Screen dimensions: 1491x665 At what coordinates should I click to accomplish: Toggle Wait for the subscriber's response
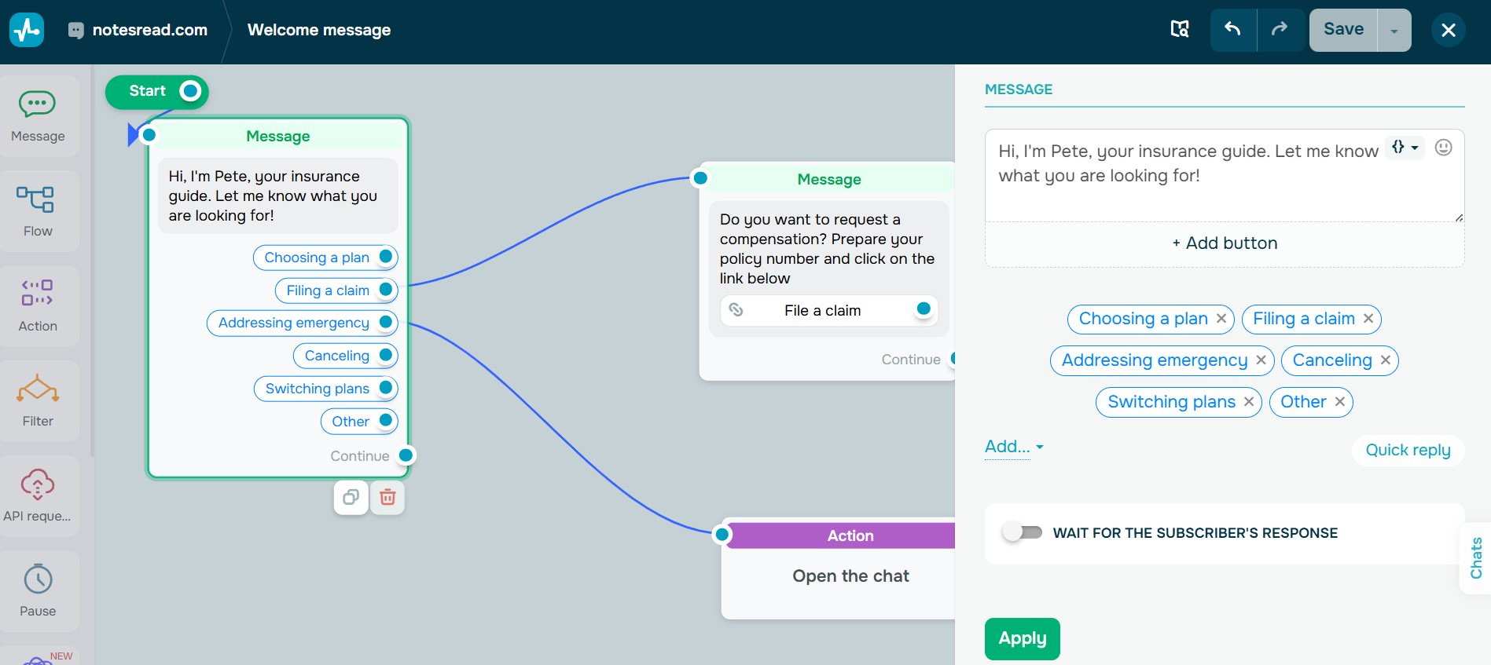(x=1022, y=532)
